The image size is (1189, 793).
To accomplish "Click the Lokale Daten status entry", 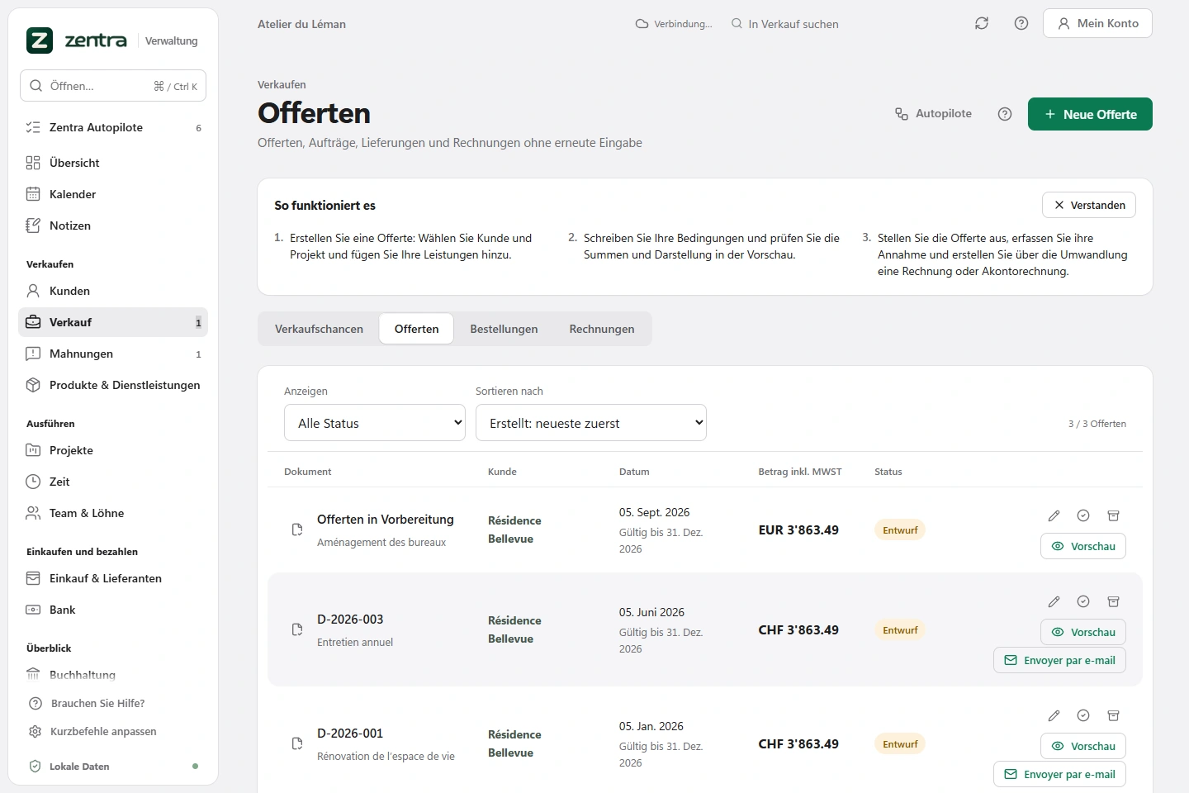I will point(113,767).
